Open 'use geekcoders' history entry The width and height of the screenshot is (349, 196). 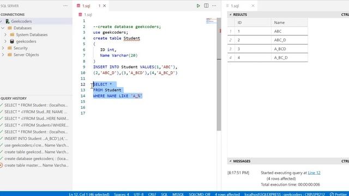(36, 145)
